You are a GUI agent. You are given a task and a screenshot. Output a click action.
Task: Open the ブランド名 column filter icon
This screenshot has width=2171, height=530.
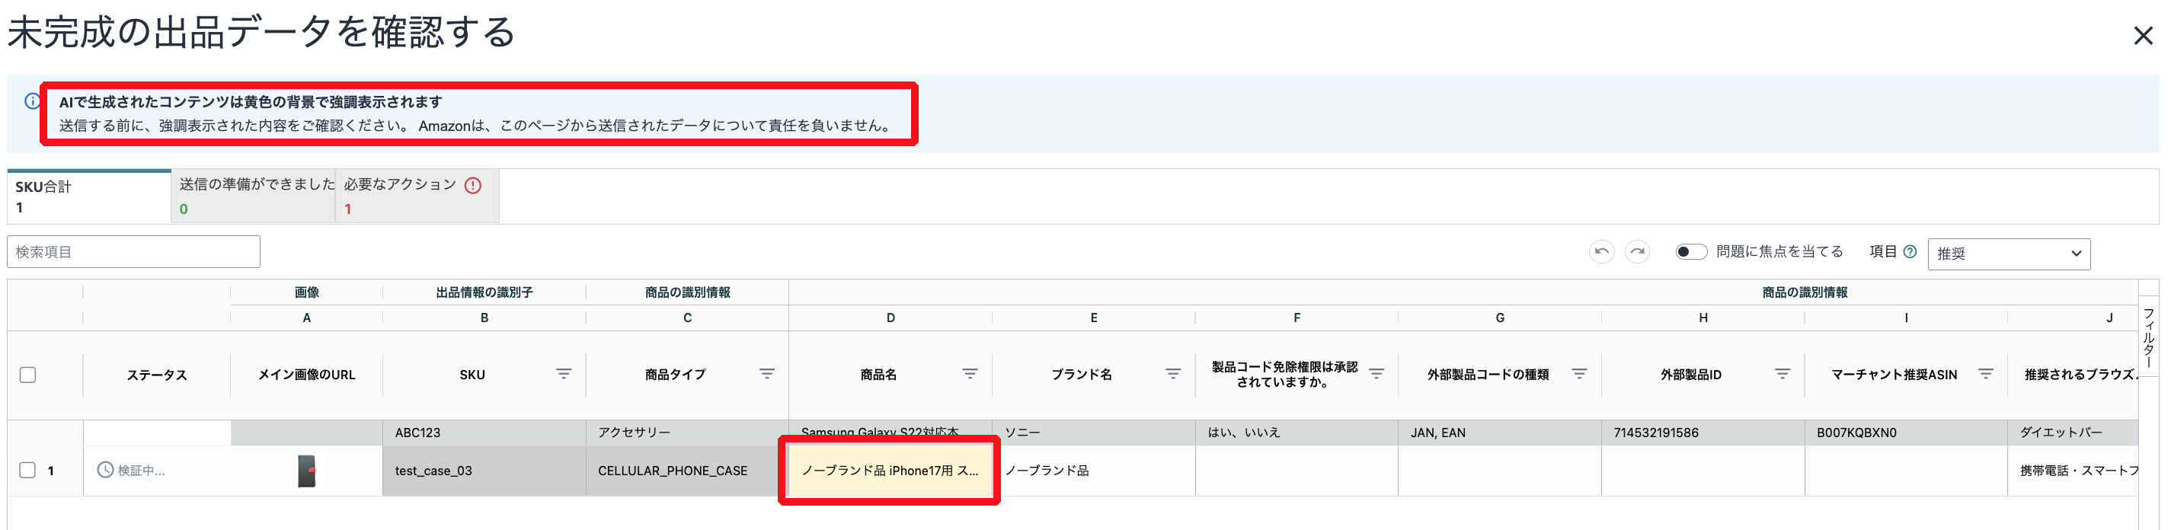[1172, 374]
